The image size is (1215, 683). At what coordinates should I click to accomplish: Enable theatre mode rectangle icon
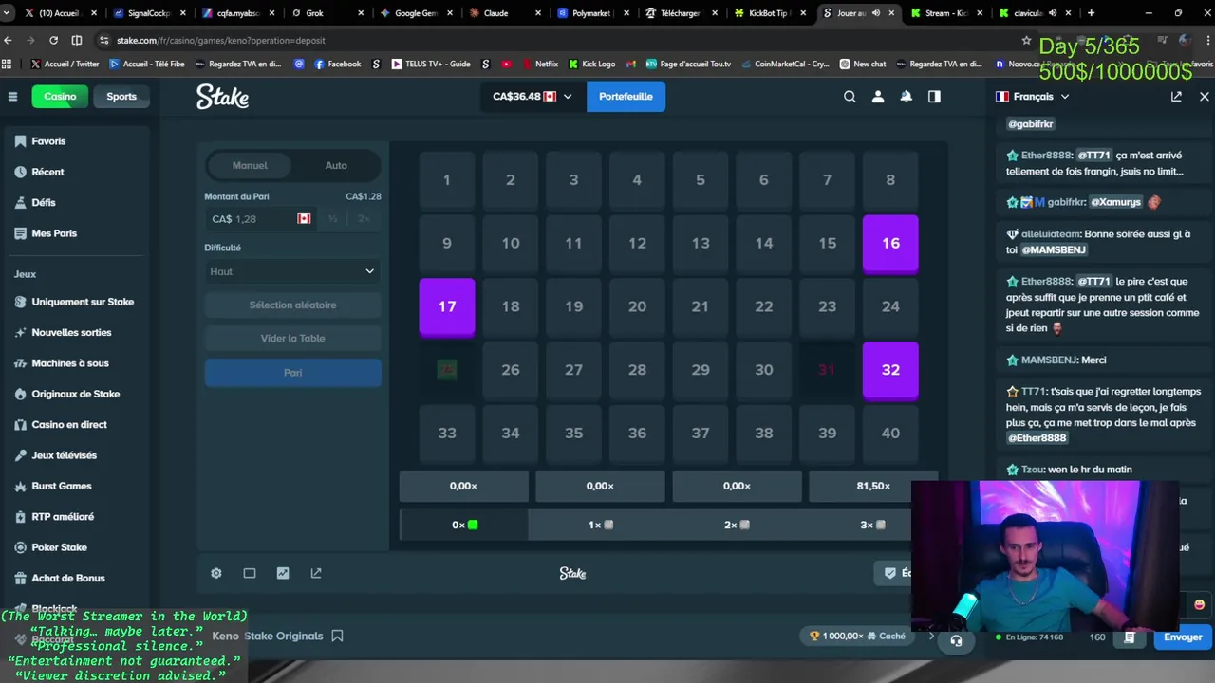(x=250, y=573)
